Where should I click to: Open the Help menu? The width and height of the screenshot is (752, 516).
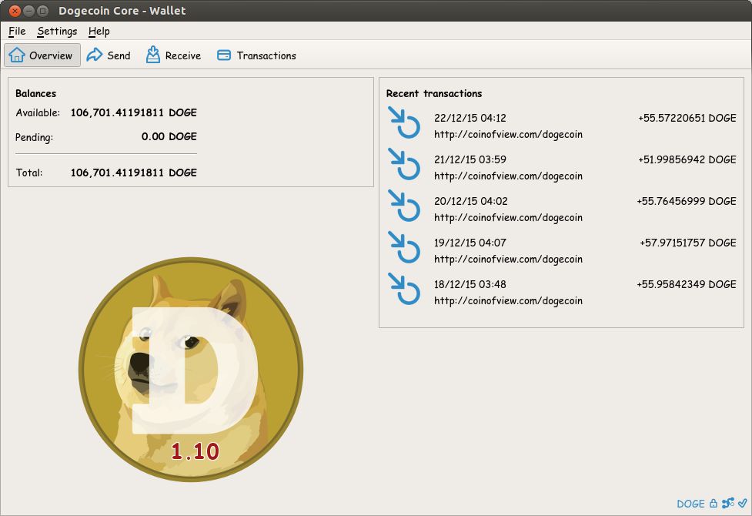pos(99,32)
